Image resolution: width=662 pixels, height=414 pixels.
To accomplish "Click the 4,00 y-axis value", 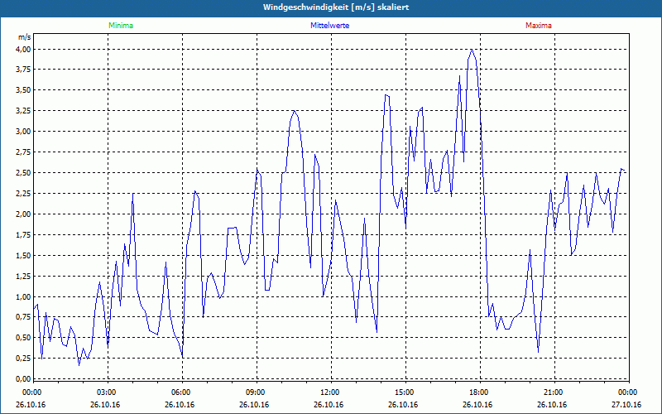I will pos(24,49).
